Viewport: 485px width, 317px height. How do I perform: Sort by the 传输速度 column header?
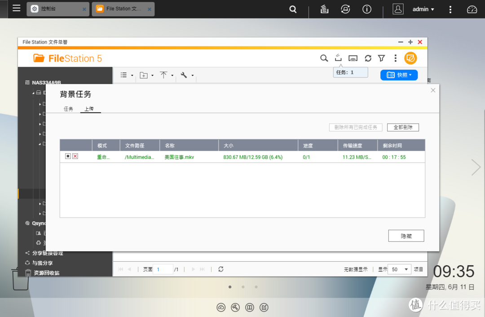357,146
